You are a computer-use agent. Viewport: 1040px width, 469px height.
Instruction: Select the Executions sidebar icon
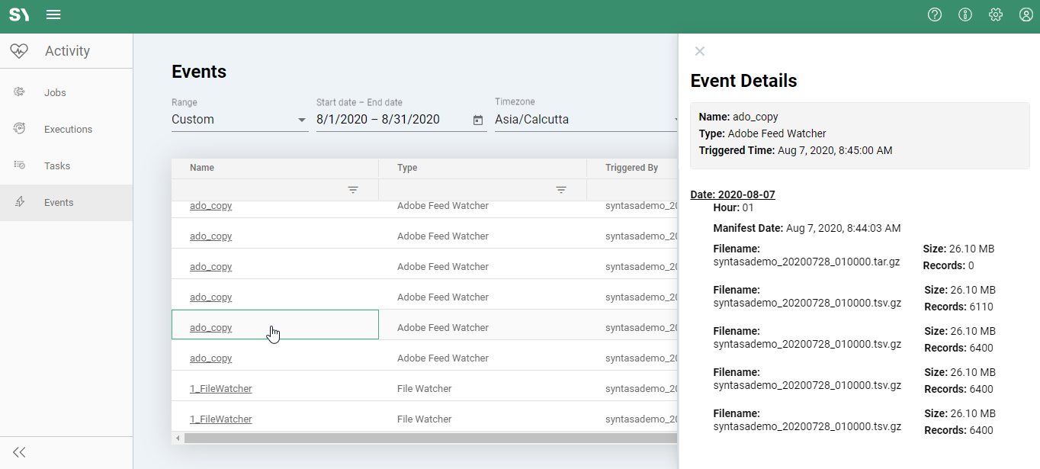pyautogui.click(x=66, y=128)
